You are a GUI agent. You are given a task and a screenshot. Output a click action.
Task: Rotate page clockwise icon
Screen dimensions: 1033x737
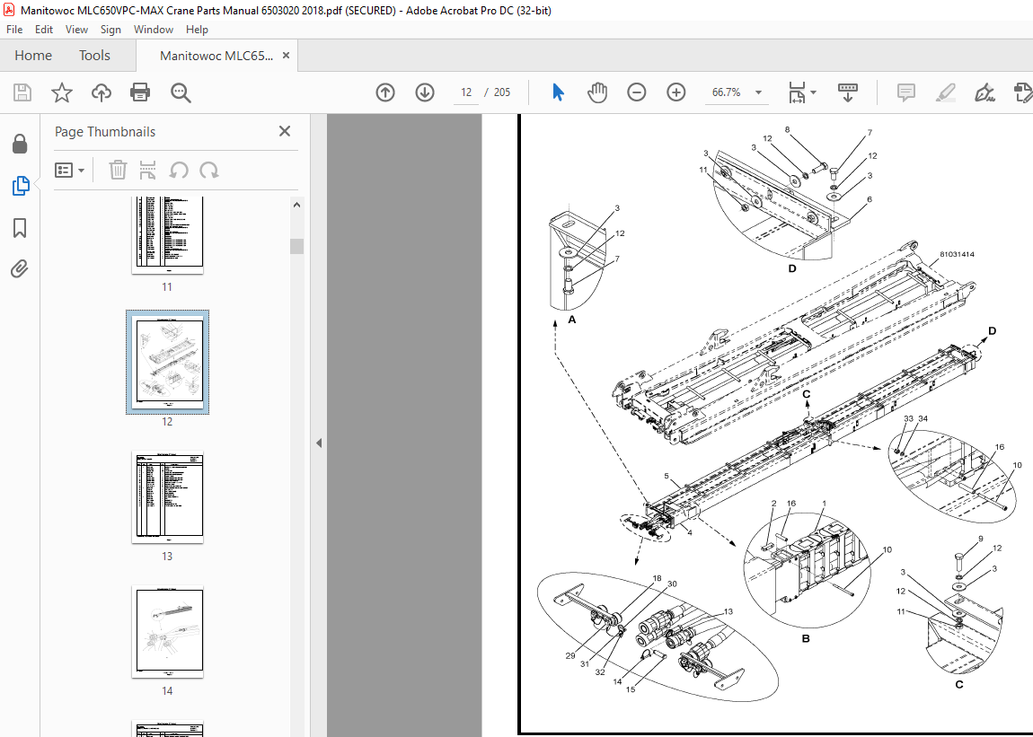(x=208, y=170)
